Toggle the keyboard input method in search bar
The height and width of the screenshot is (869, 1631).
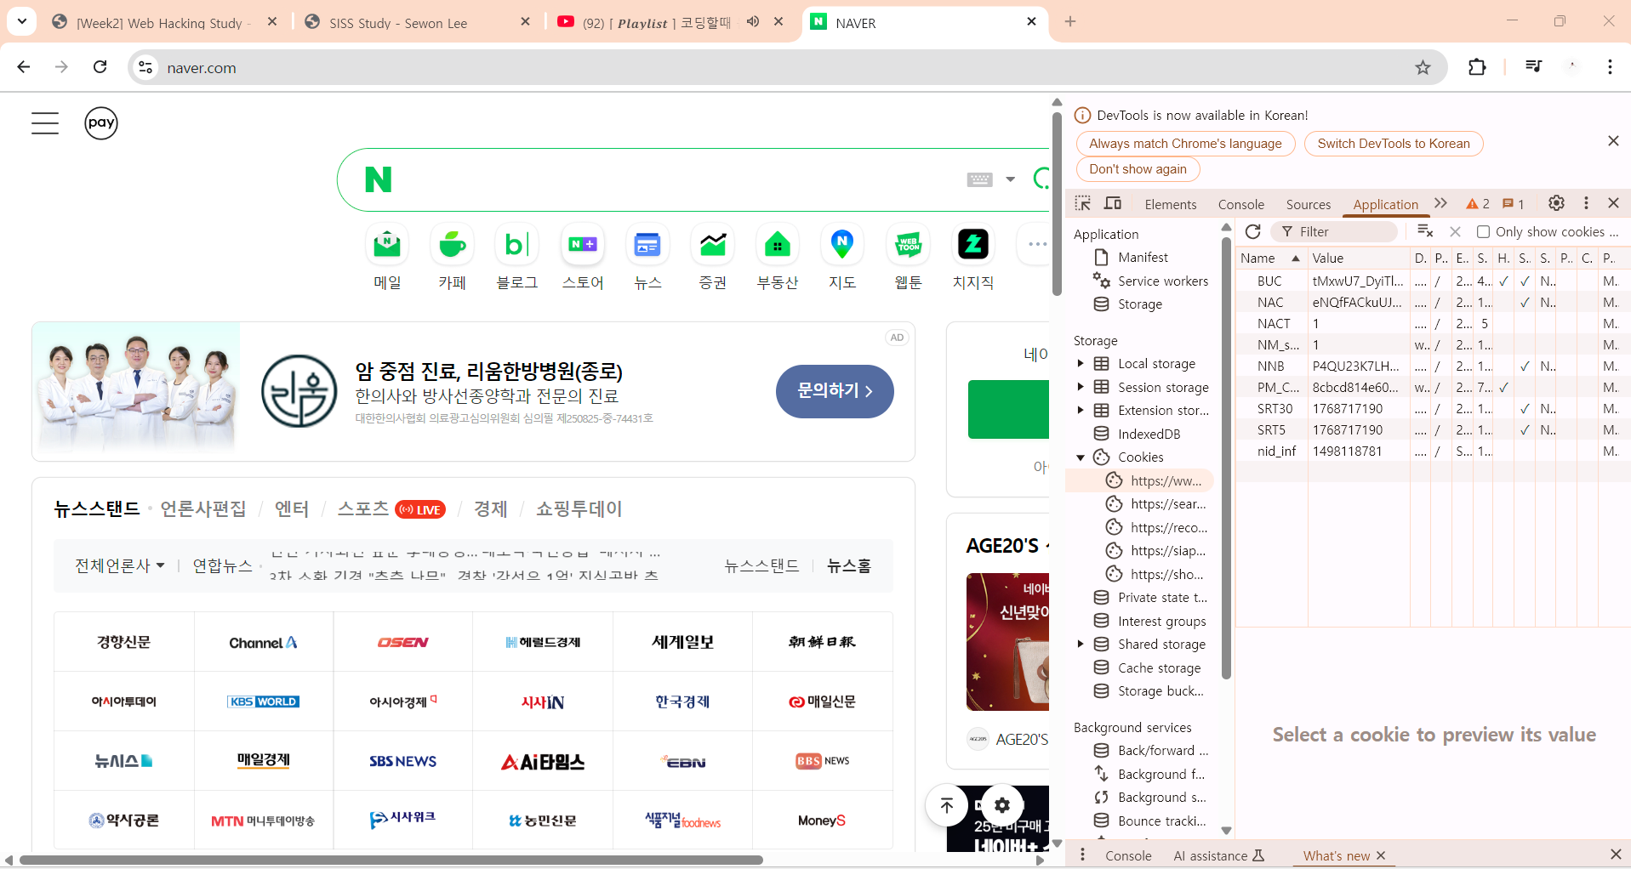(980, 179)
